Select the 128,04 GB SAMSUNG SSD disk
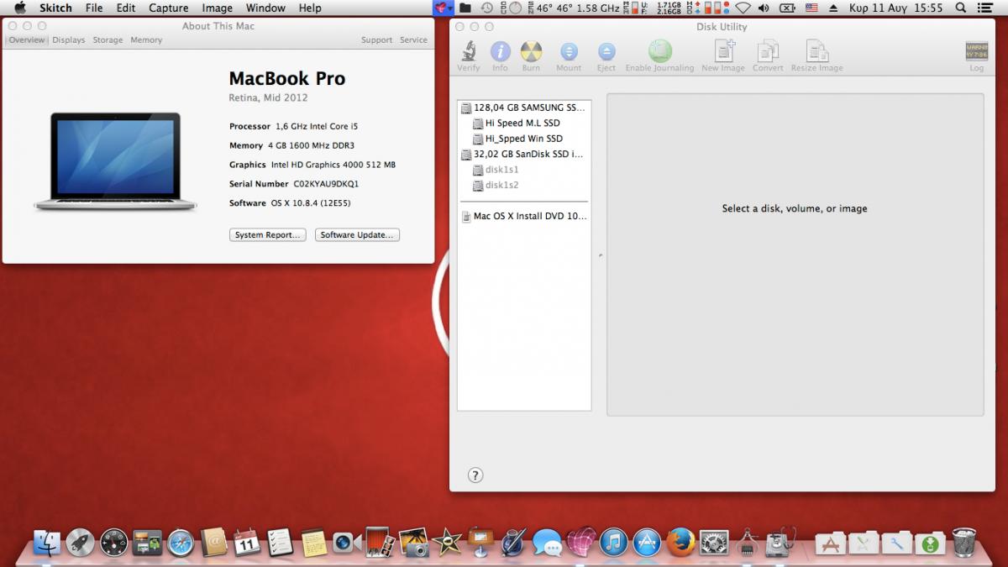 (523, 108)
